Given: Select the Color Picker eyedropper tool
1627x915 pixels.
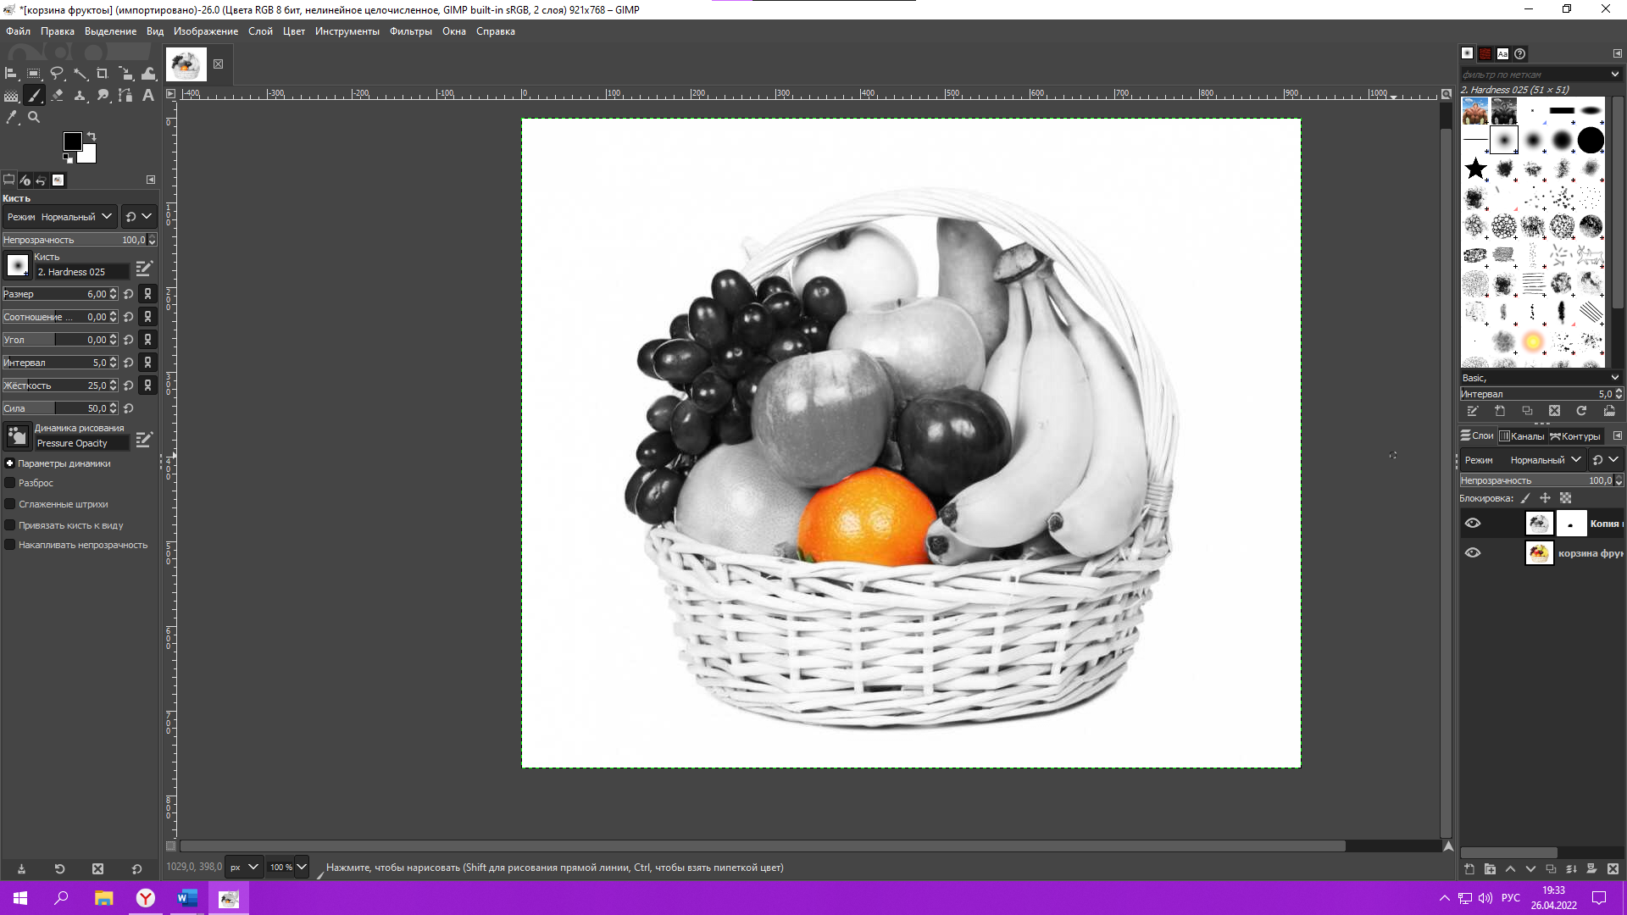Looking at the screenshot, I should [x=11, y=118].
